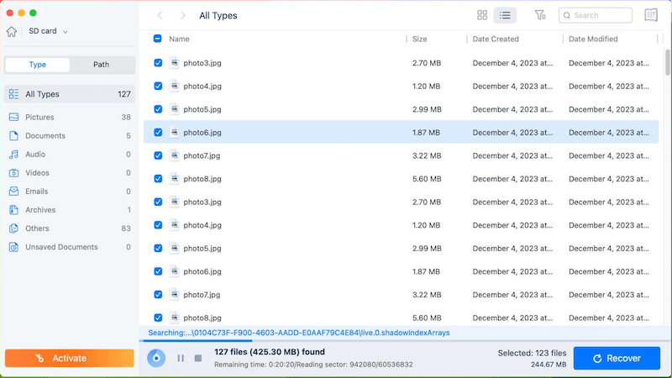Navigate forward with the right arrow

point(182,15)
